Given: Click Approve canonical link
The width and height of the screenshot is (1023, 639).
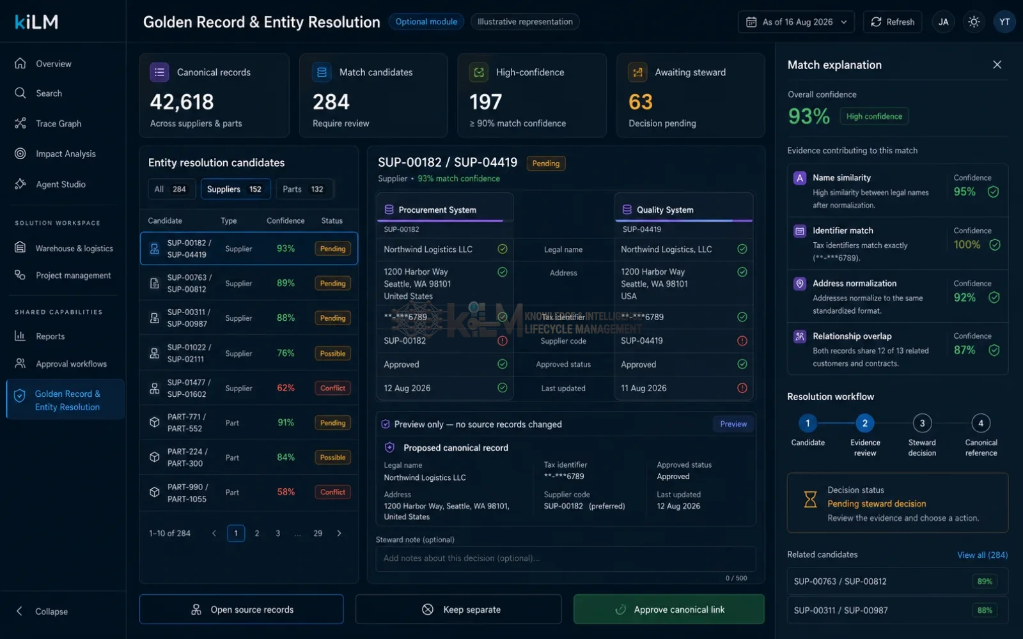Looking at the screenshot, I should (x=669, y=610).
